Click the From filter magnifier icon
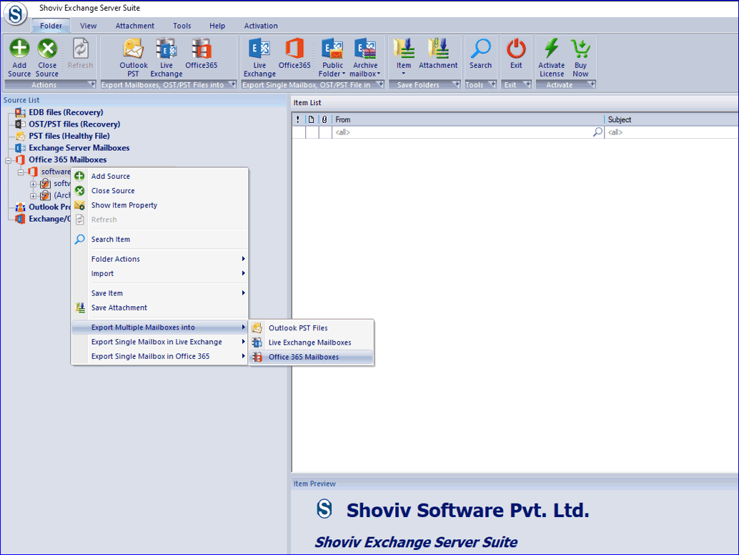The width and height of the screenshot is (739, 555). pos(597,132)
